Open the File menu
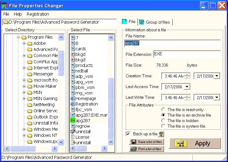The image size is (228, 162). click(6, 14)
